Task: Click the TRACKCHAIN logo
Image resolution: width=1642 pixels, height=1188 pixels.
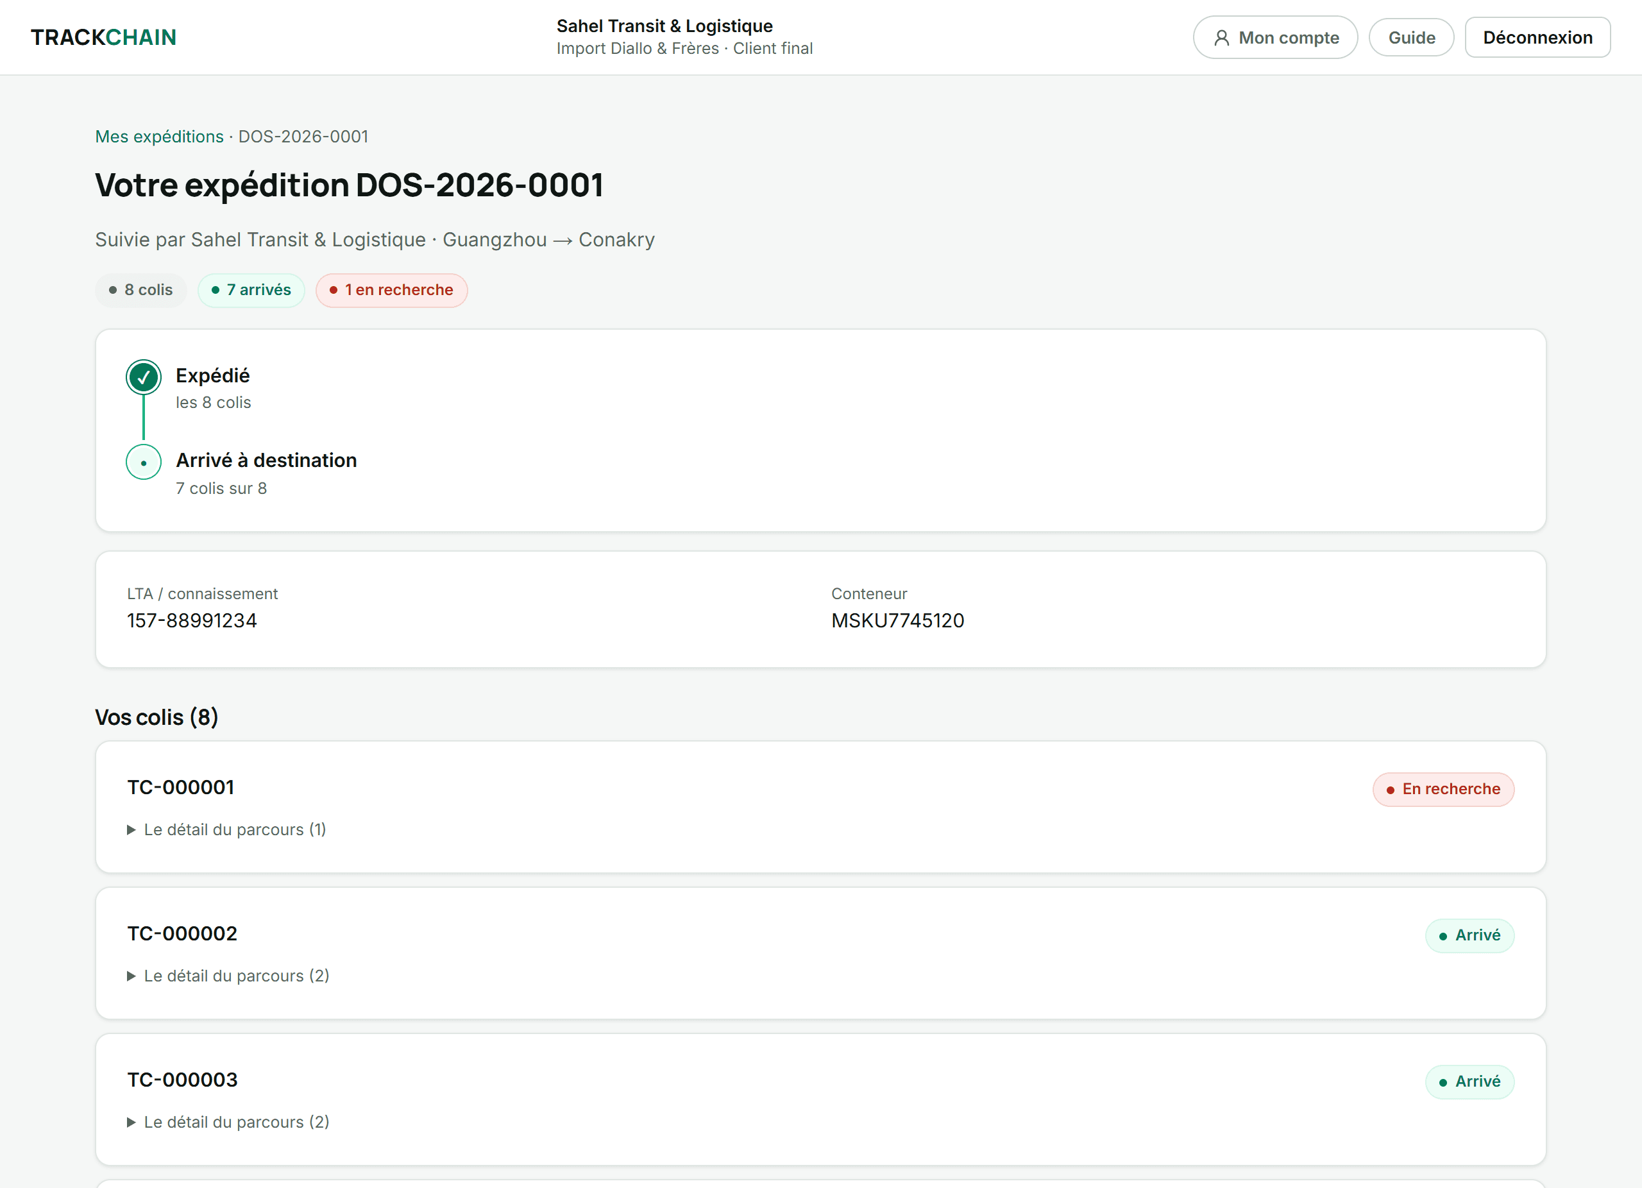Action: point(103,38)
